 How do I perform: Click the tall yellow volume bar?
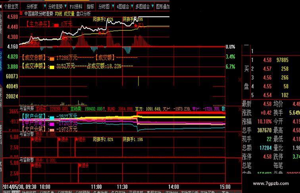click(138, 81)
